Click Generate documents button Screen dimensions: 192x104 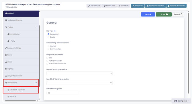click(176, 6)
